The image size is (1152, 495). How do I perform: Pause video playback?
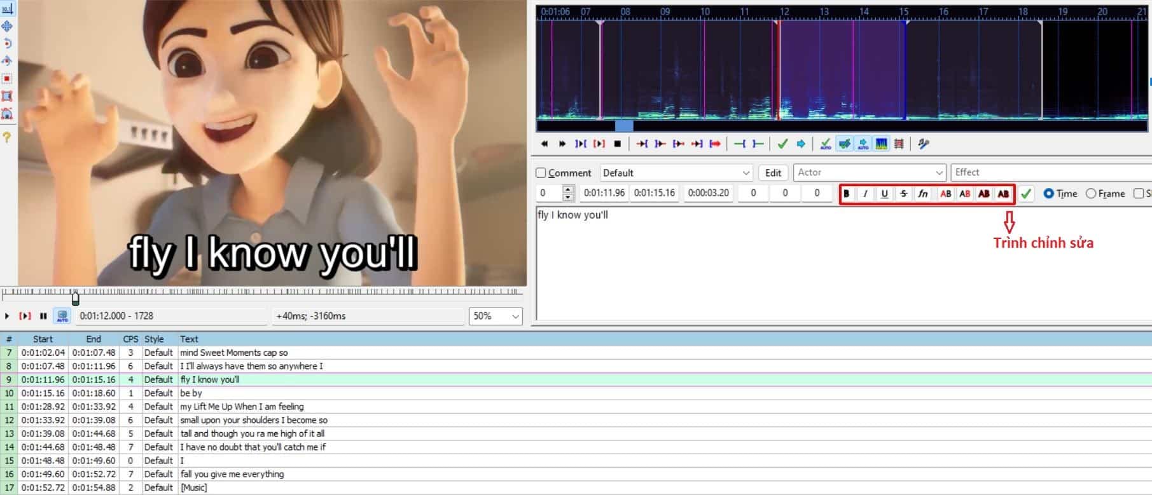click(x=43, y=316)
